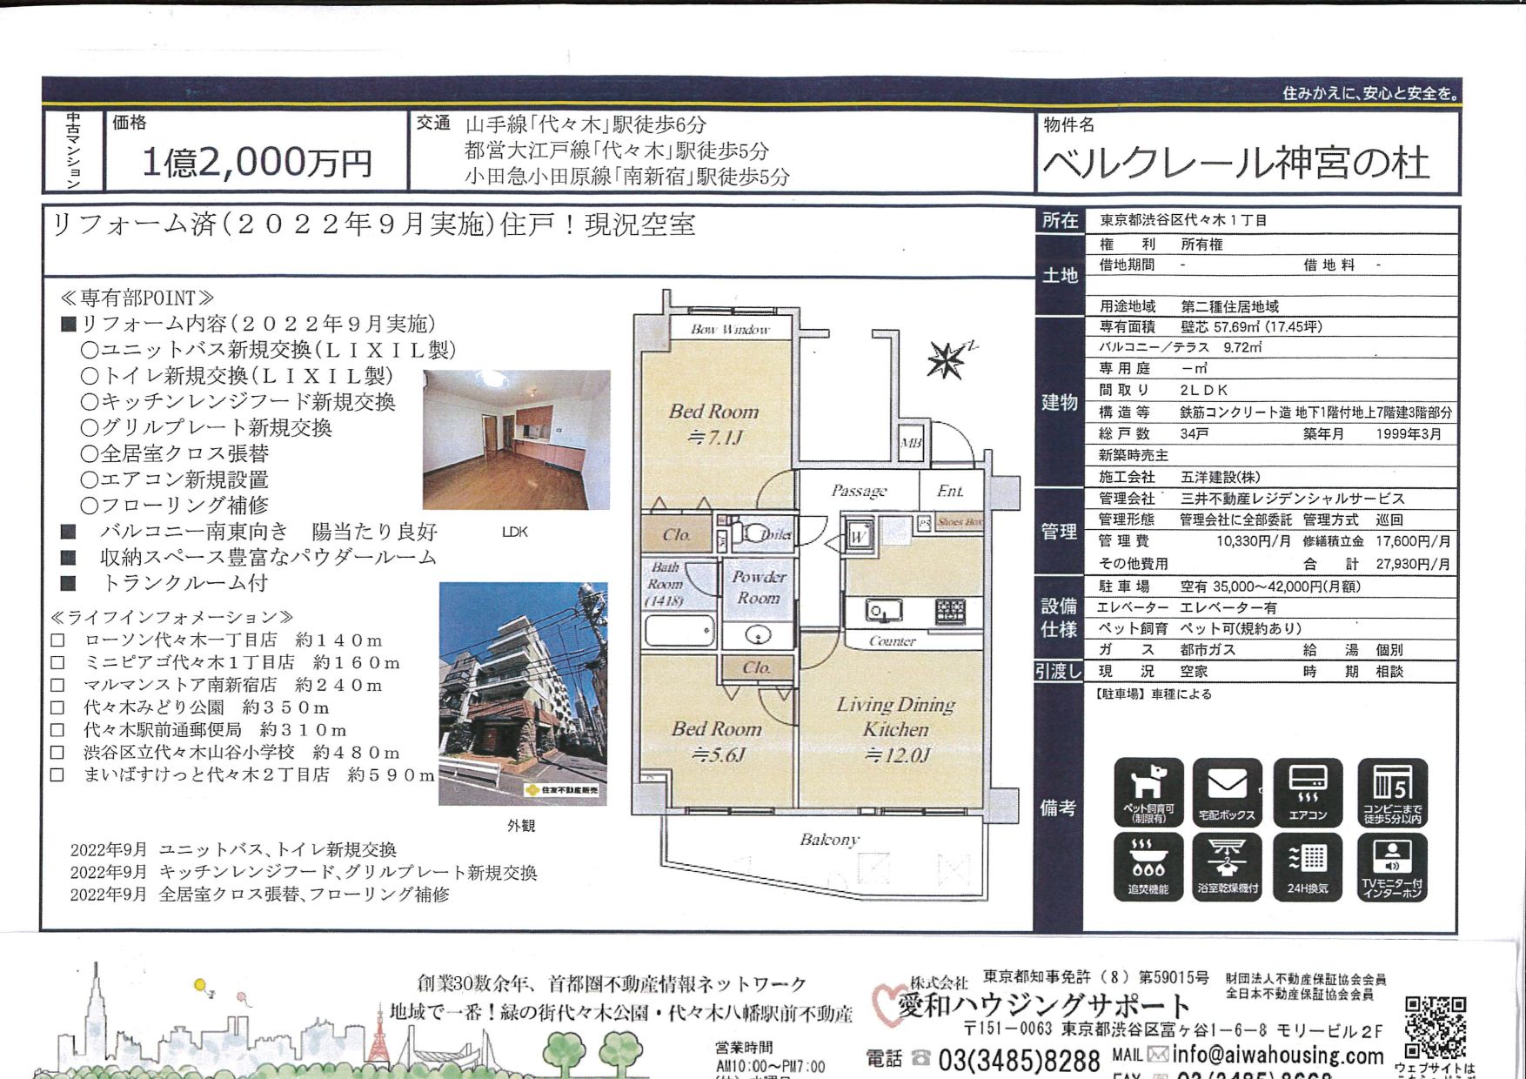Click the 土地 section header
This screenshot has height=1079, width=1526.
click(1059, 275)
